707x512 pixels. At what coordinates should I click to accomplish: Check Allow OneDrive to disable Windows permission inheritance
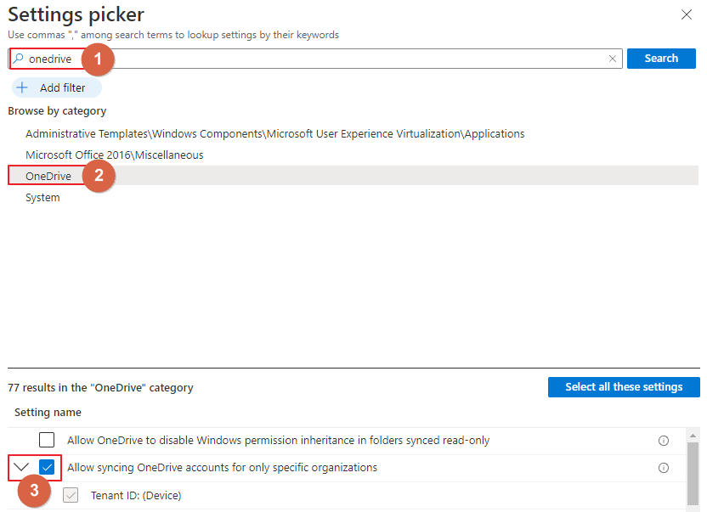click(47, 440)
